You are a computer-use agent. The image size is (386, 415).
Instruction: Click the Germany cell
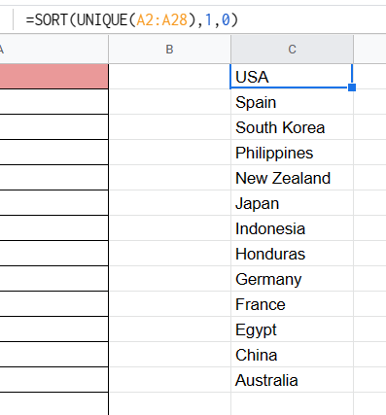click(292, 279)
